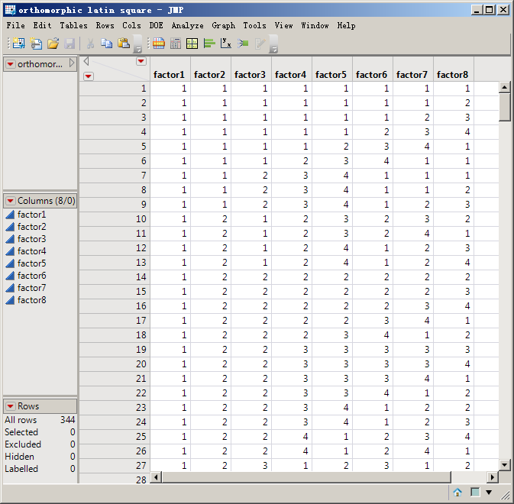This screenshot has width=514, height=504.
Task: Click the 'Excluded' rows label
Action: point(23,444)
